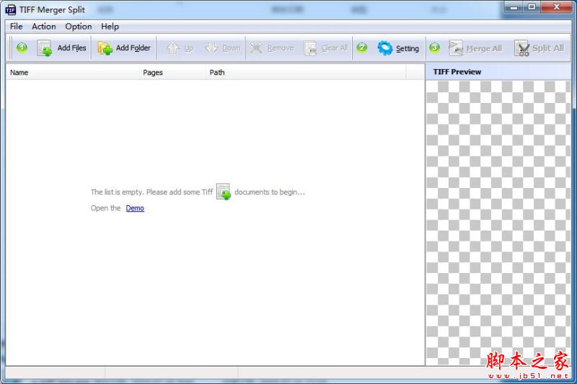Click the Down arrow toolbar icon

point(211,48)
